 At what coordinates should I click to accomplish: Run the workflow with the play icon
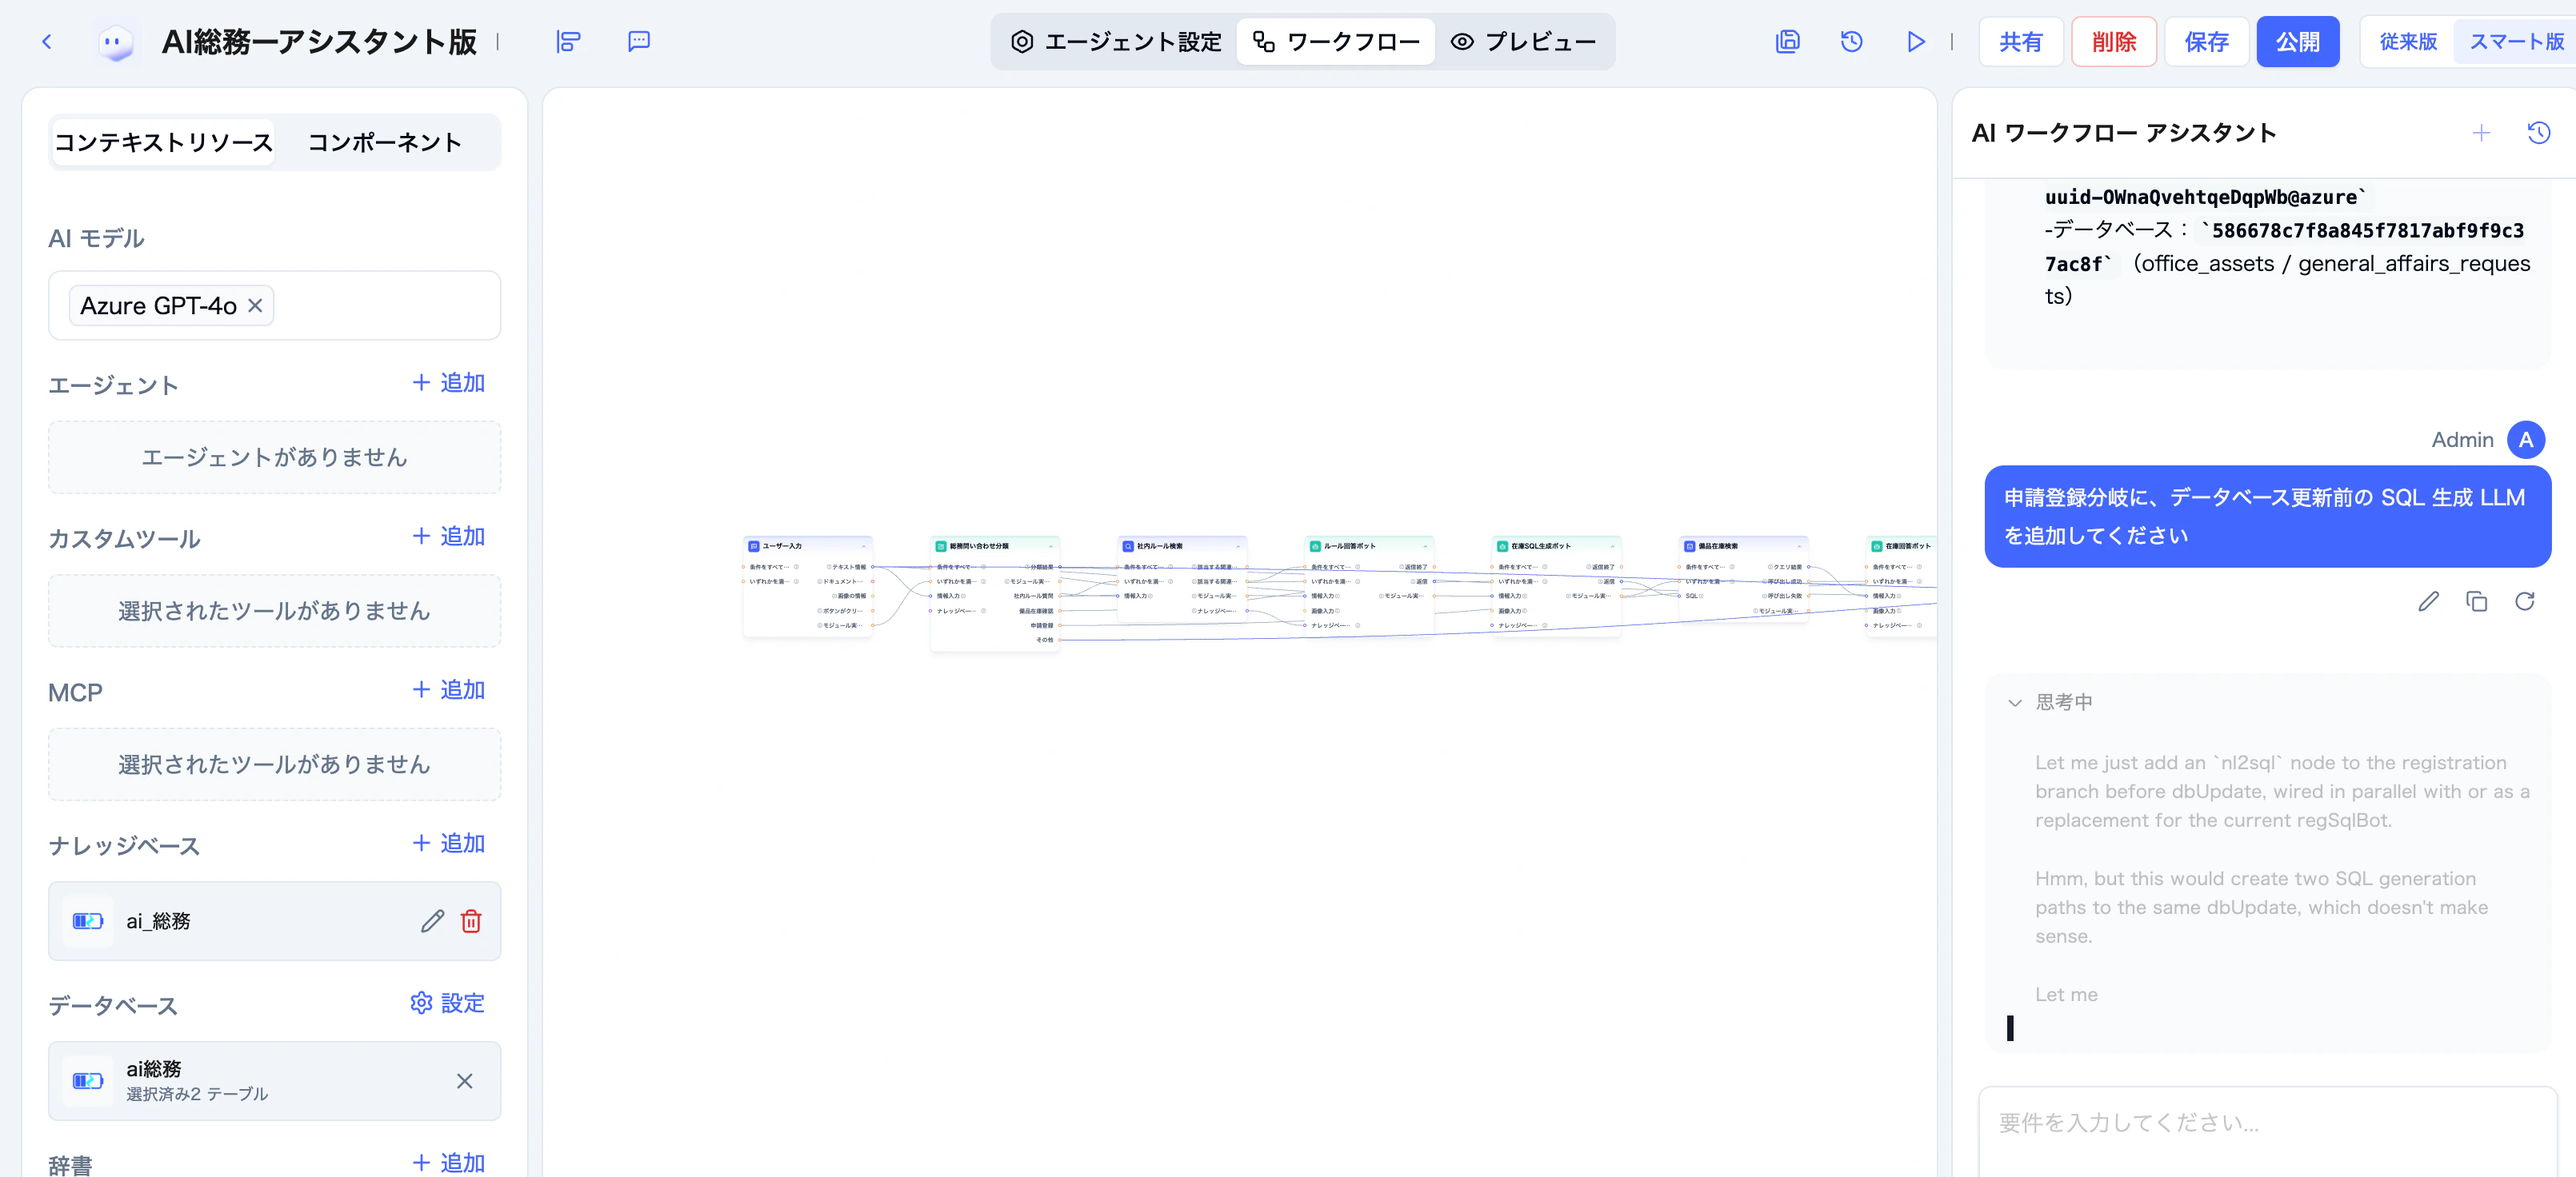(x=1915, y=41)
